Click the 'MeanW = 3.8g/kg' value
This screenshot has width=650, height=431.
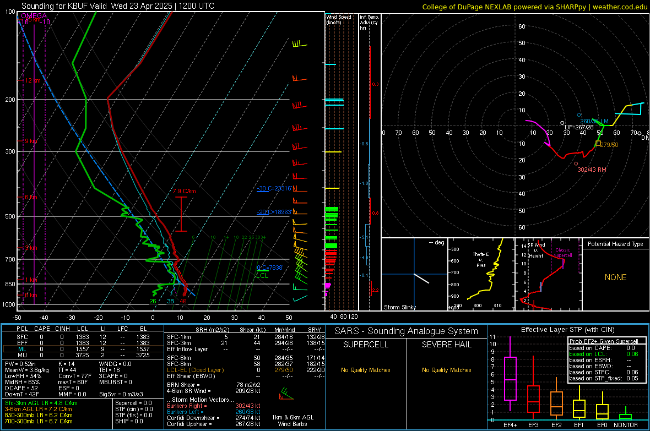pos(27,370)
